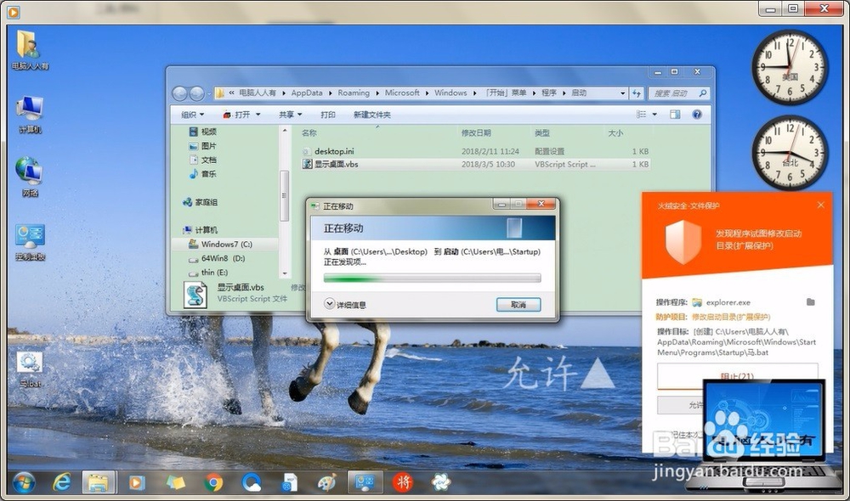Viewport: 850px width, 501px height.
Task: Expand the Roaming breadcrumb arrow
Action: tap(377, 93)
